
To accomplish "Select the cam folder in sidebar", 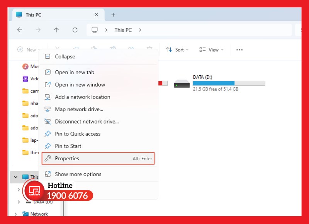I will tap(30, 91).
